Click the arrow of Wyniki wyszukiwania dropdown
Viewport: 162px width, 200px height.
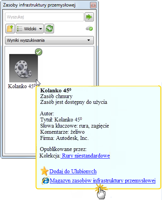88,40
